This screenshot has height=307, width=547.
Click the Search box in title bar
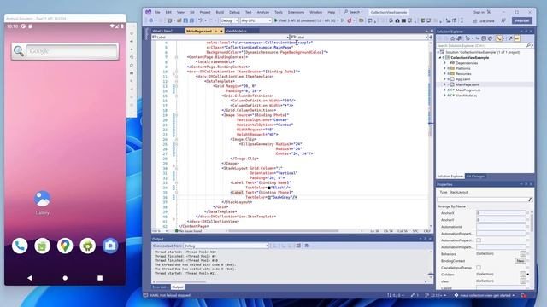click(x=354, y=12)
